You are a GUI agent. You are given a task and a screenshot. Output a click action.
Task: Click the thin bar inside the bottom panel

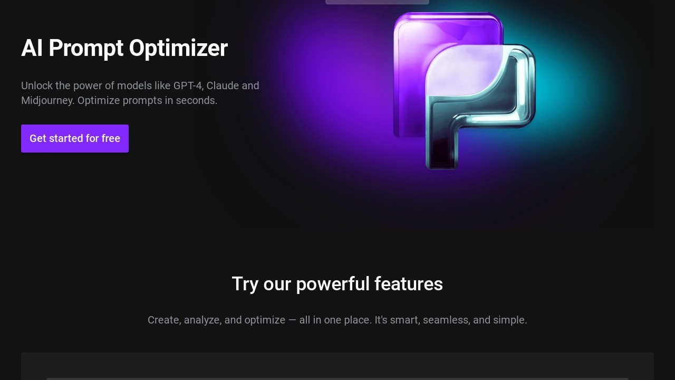coord(337,378)
